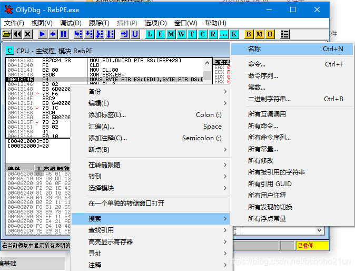Screen dimensions: 355x271
Task: Open the Log window with L button
Action: pos(150,34)
